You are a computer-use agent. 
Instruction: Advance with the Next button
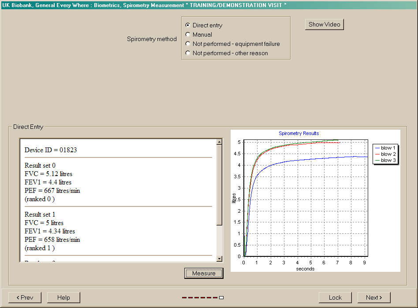coord(374,297)
